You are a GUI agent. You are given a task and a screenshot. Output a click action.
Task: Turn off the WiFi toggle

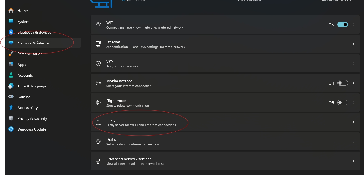(342, 24)
